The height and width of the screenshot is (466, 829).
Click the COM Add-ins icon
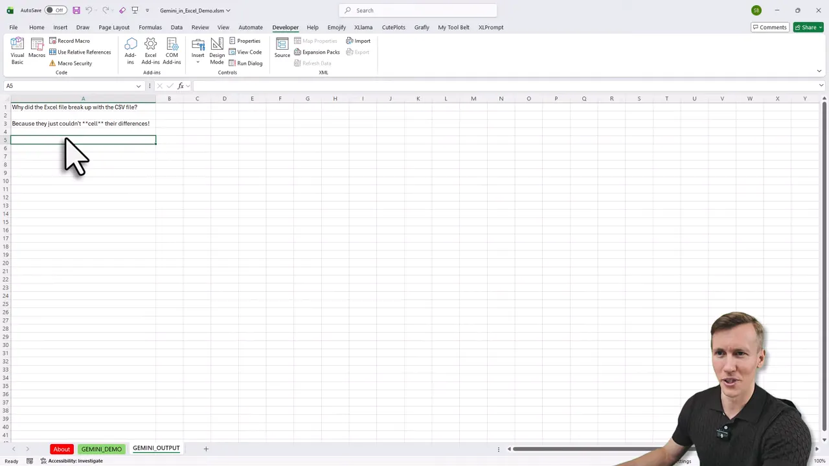click(172, 52)
